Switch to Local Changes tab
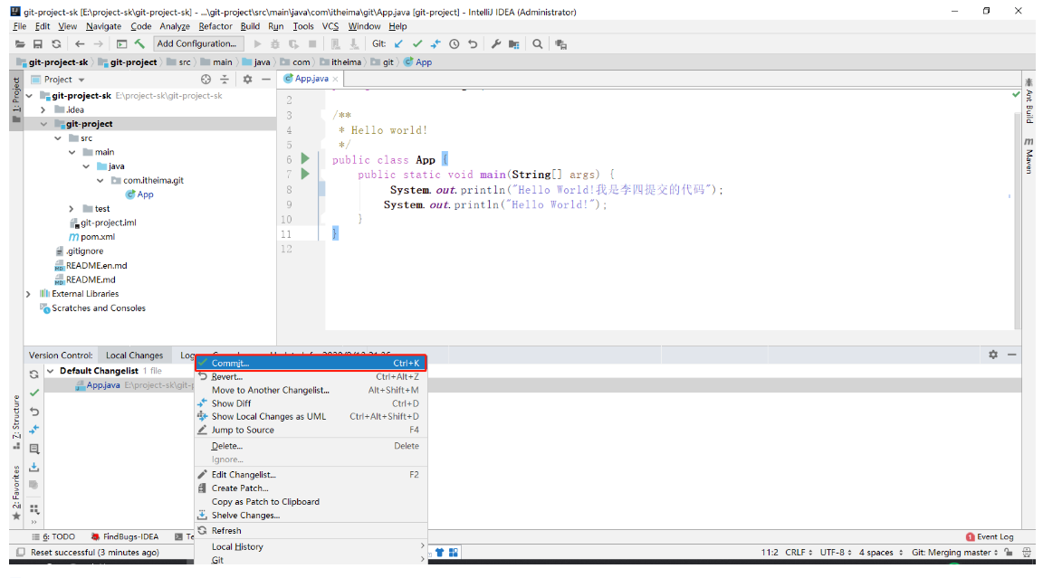The width and height of the screenshot is (1043, 578). (x=134, y=355)
